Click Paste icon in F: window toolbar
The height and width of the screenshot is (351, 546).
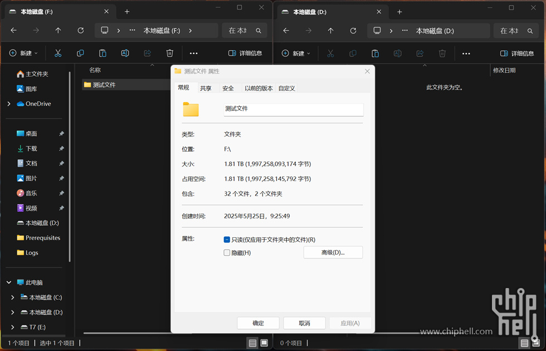pos(103,53)
